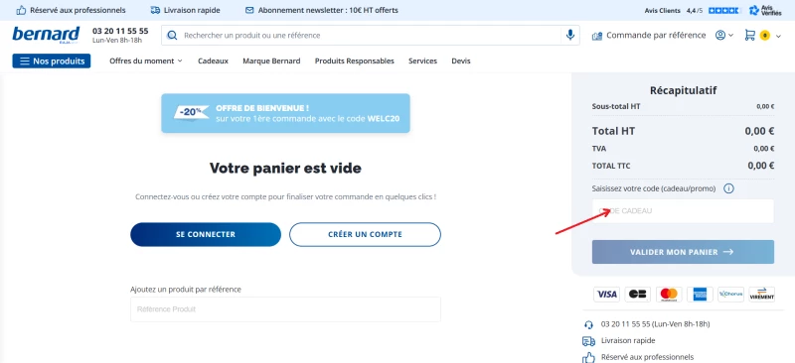The height and width of the screenshot is (363, 795).
Task: Click the hamburger icon in Nos produits
Action: pos(24,61)
